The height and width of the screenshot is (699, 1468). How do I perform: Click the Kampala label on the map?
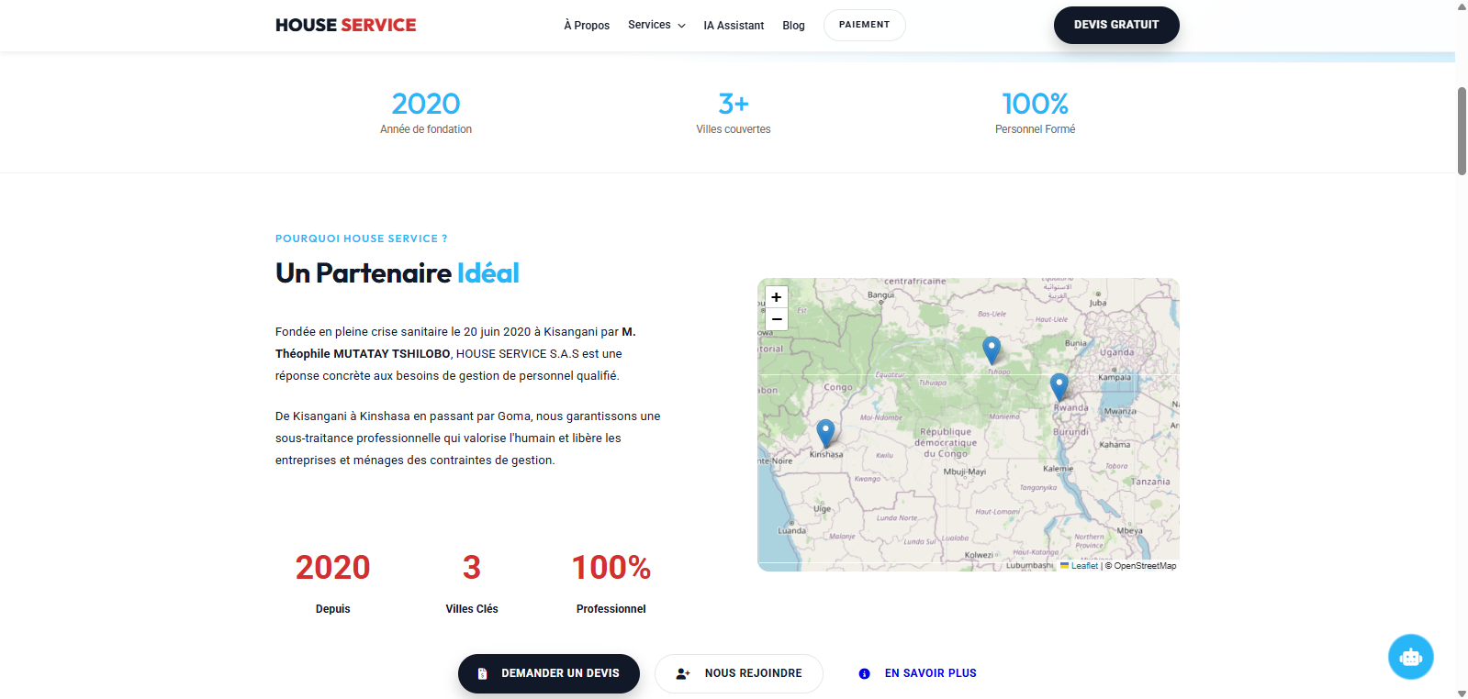coord(1115,377)
